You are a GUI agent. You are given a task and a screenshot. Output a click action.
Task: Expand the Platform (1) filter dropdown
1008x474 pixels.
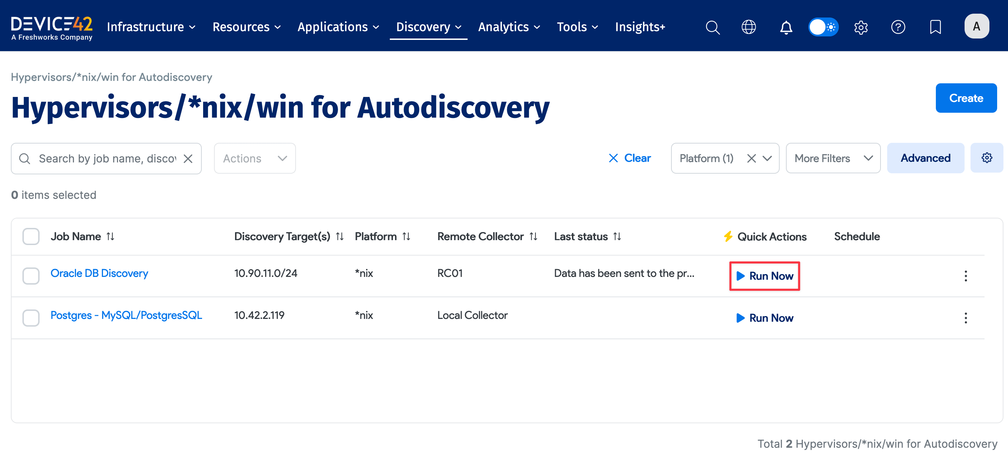[767, 158]
